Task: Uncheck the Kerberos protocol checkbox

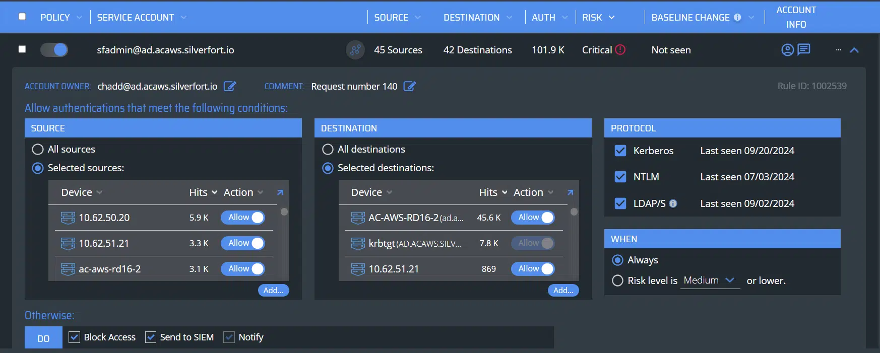Action: (x=620, y=151)
